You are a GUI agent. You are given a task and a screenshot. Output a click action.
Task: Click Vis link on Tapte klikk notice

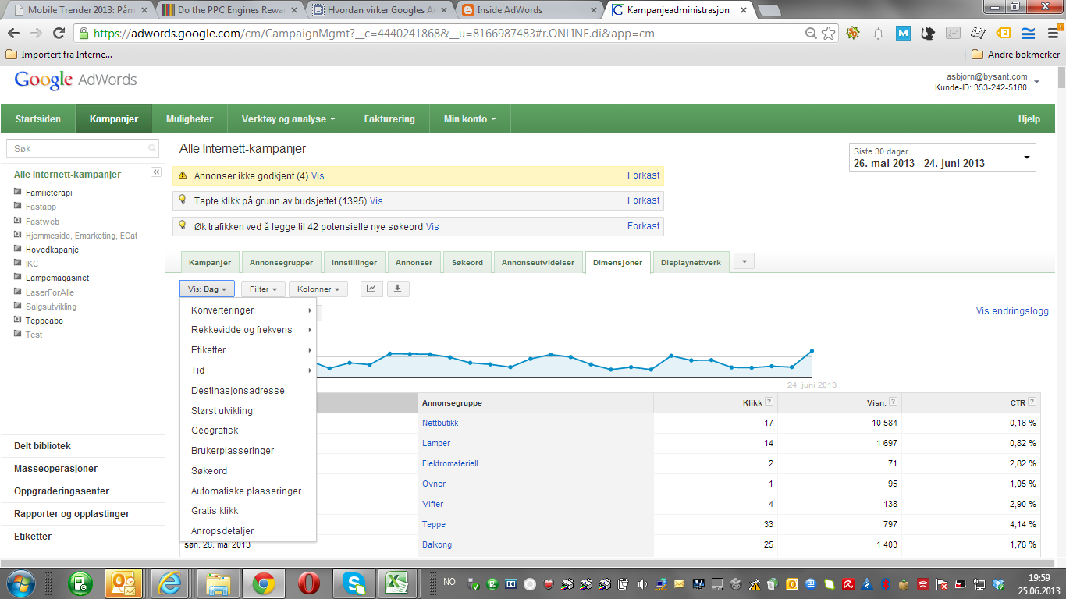(376, 201)
